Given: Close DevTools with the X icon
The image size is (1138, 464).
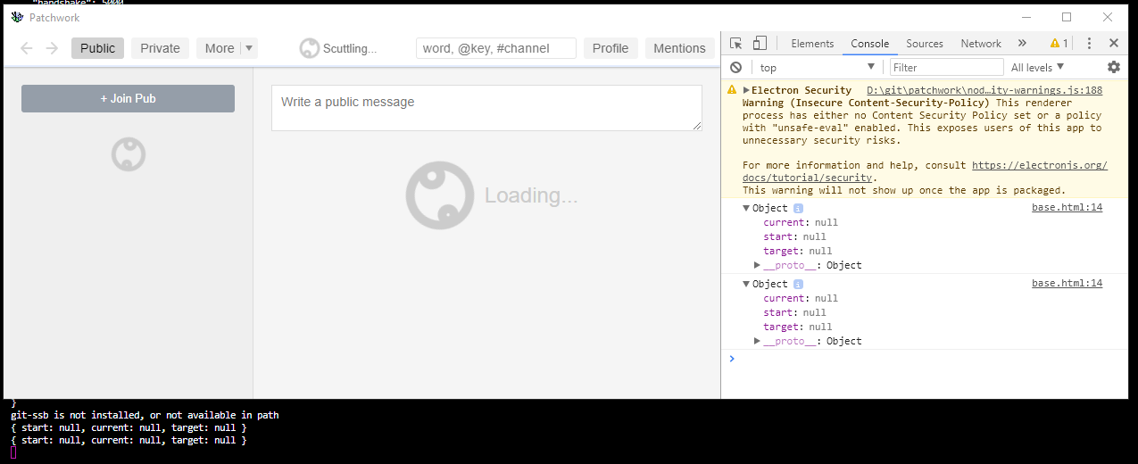Looking at the screenshot, I should [1113, 43].
